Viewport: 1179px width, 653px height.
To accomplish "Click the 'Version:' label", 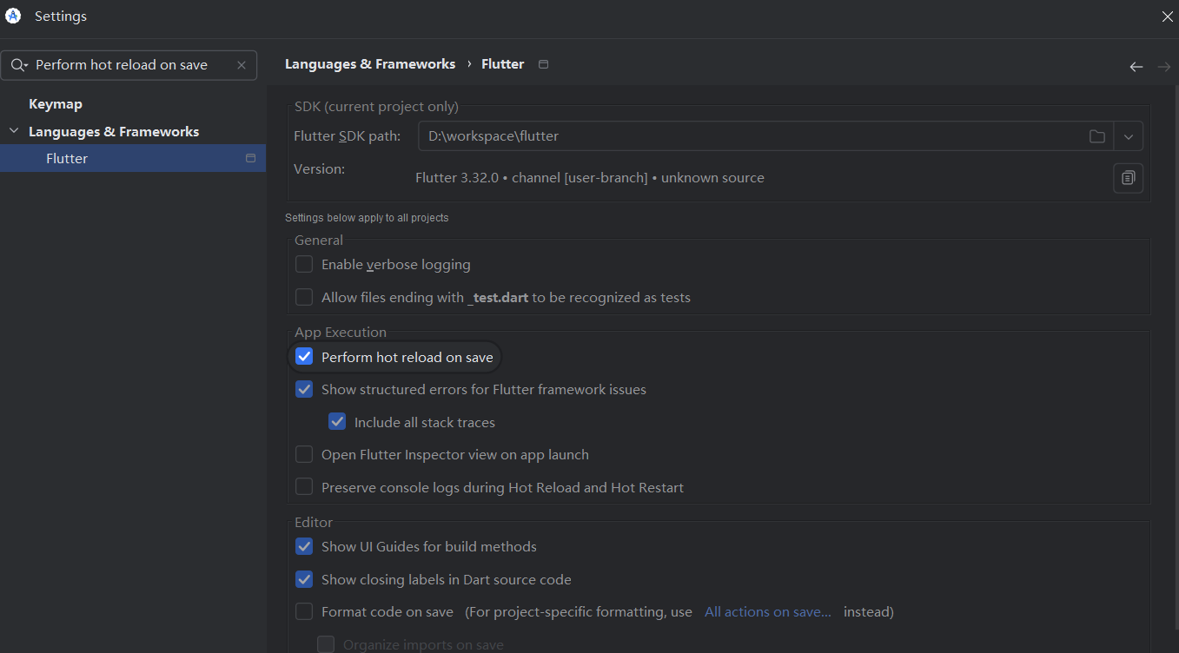I will [320, 168].
